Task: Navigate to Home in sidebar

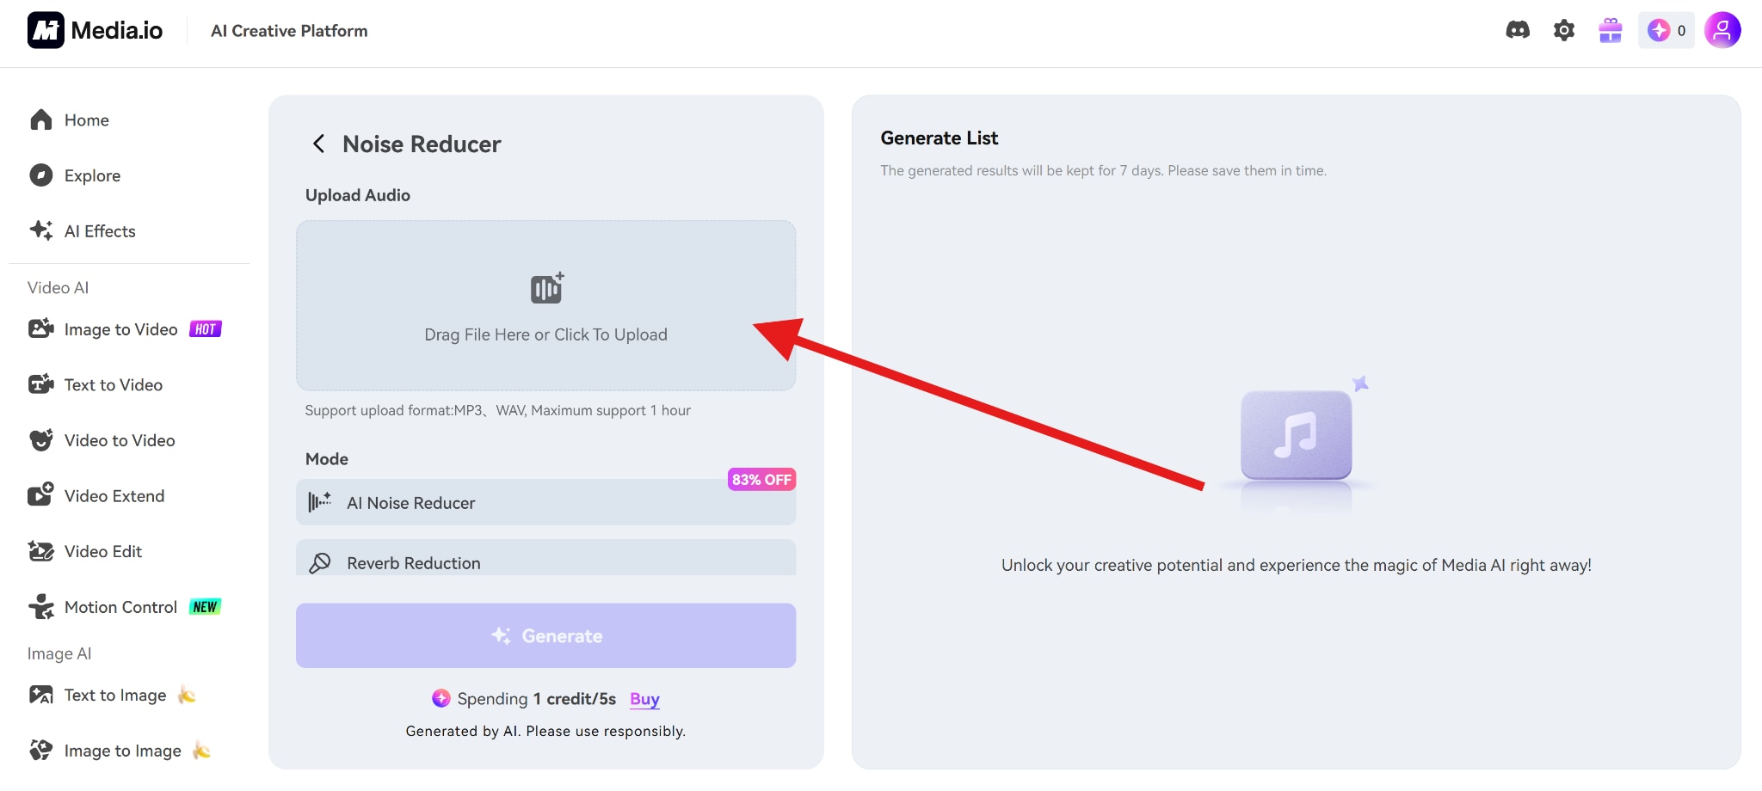Action: [x=86, y=120]
